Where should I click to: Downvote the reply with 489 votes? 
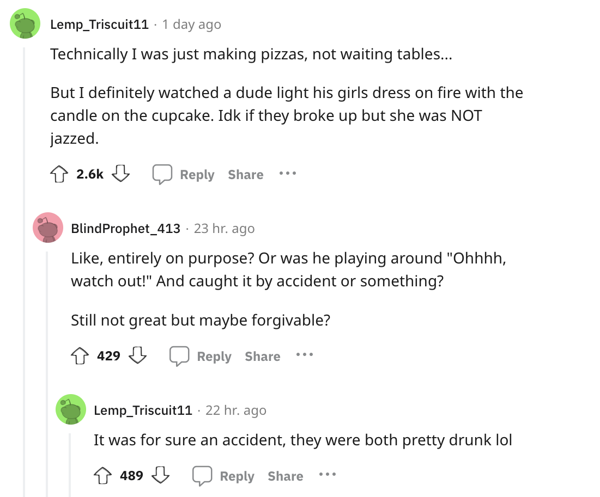160,476
